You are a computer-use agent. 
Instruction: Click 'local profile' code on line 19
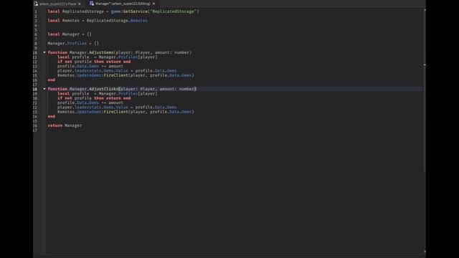point(107,94)
